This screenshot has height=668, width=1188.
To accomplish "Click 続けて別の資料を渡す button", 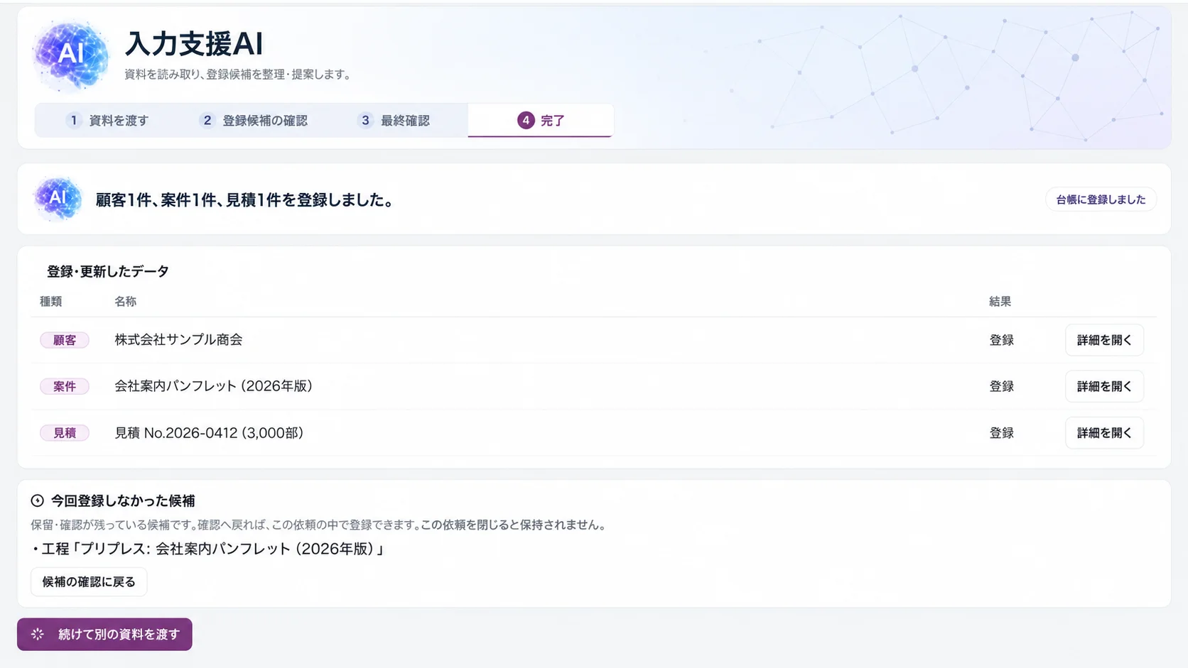I will pos(104,634).
